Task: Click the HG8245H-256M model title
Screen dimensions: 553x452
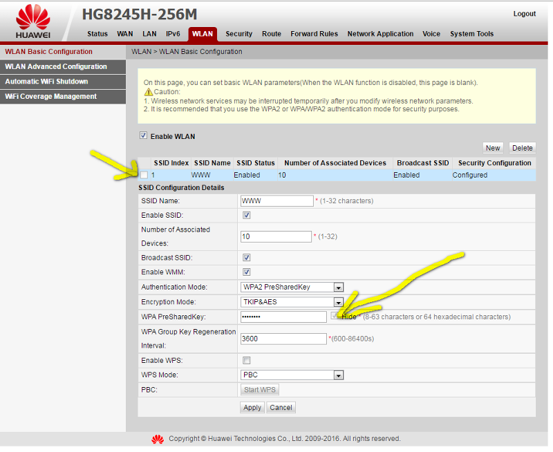Action: 140,15
